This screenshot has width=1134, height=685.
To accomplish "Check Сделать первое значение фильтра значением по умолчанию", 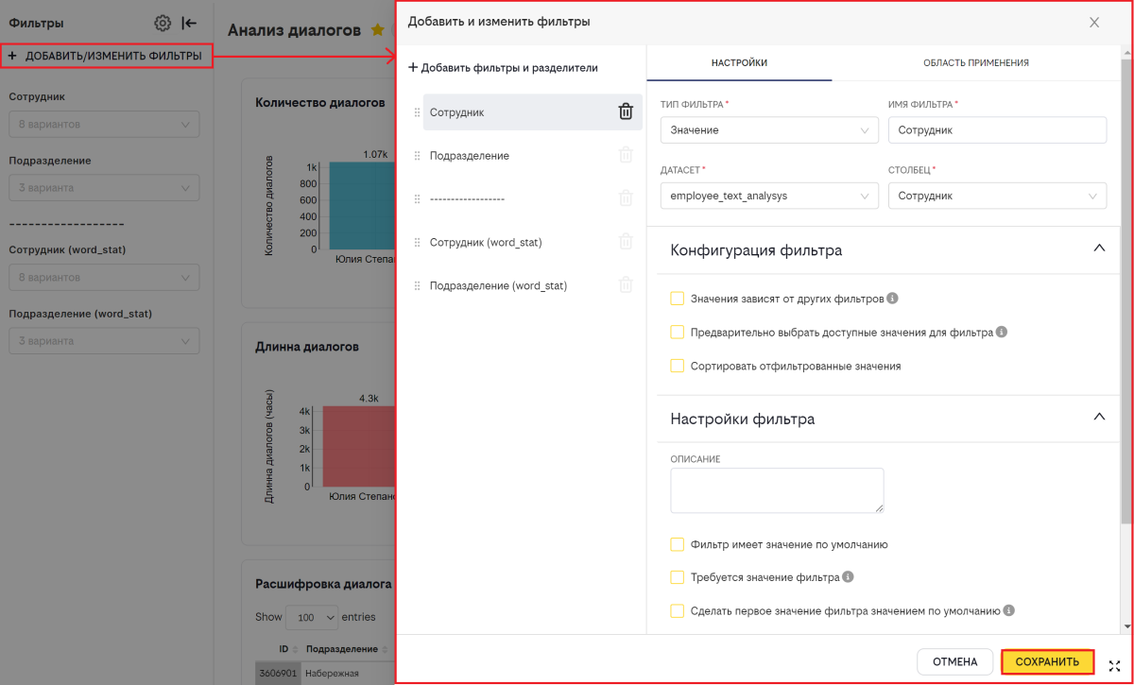I will pyautogui.click(x=677, y=611).
